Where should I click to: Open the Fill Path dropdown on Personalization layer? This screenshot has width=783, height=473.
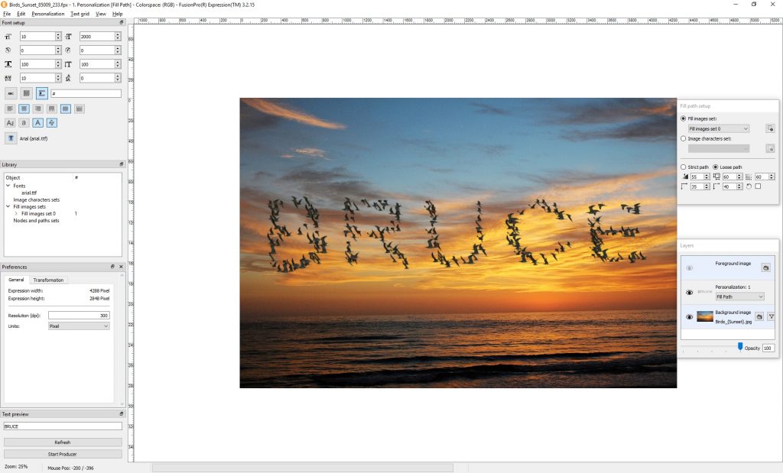[x=740, y=296]
